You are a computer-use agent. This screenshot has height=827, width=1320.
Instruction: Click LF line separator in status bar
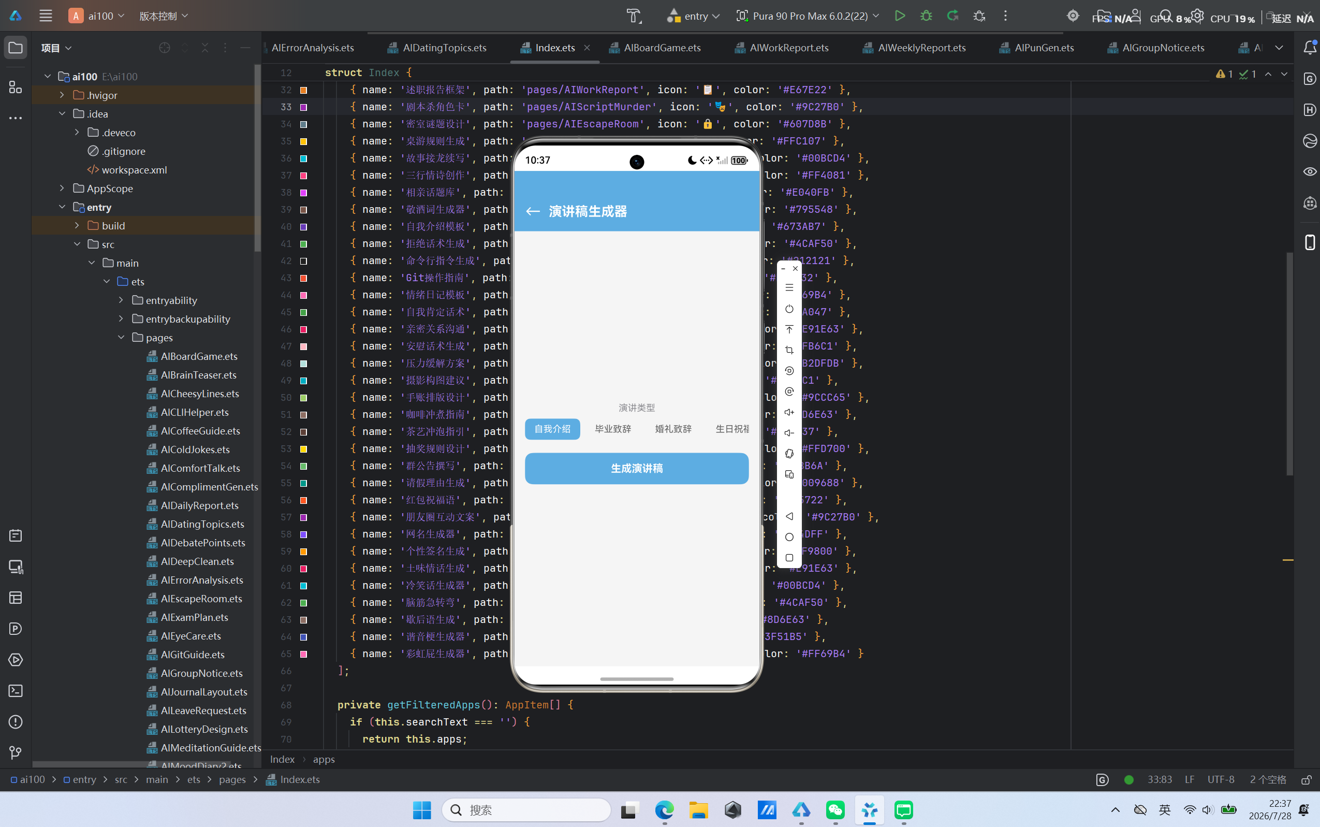tap(1190, 779)
